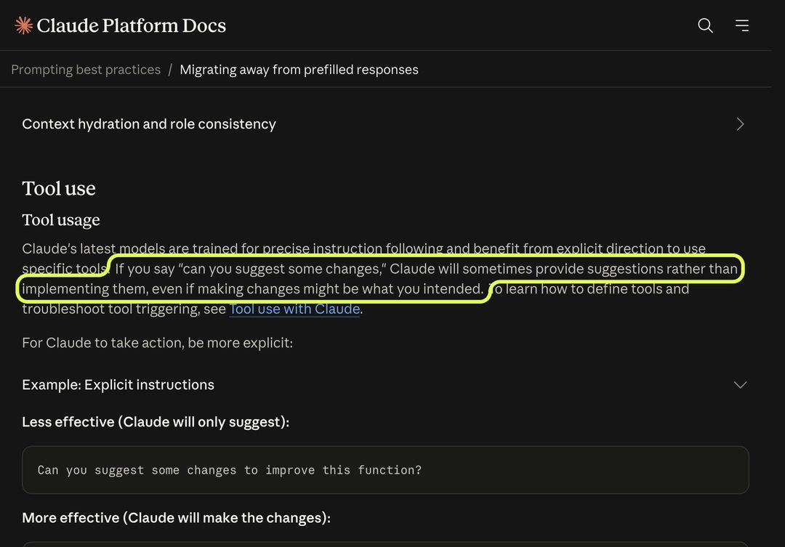The height and width of the screenshot is (547, 785).
Task: Open the hamburger navigation menu
Action: 742,25
